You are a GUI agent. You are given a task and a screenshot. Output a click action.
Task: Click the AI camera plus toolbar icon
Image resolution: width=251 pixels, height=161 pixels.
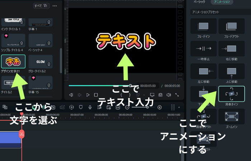(62, 107)
